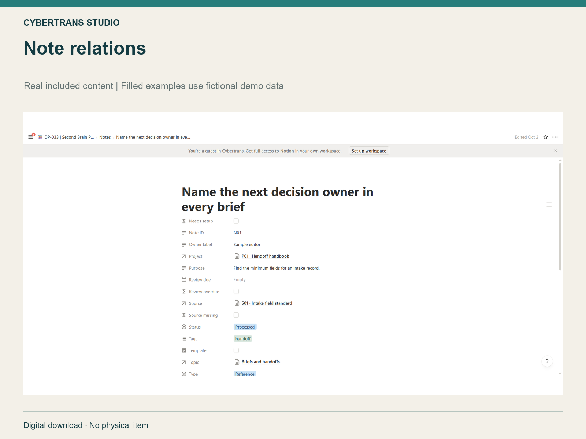Click the page icon beside P01 Handoff handbook

(x=237, y=256)
